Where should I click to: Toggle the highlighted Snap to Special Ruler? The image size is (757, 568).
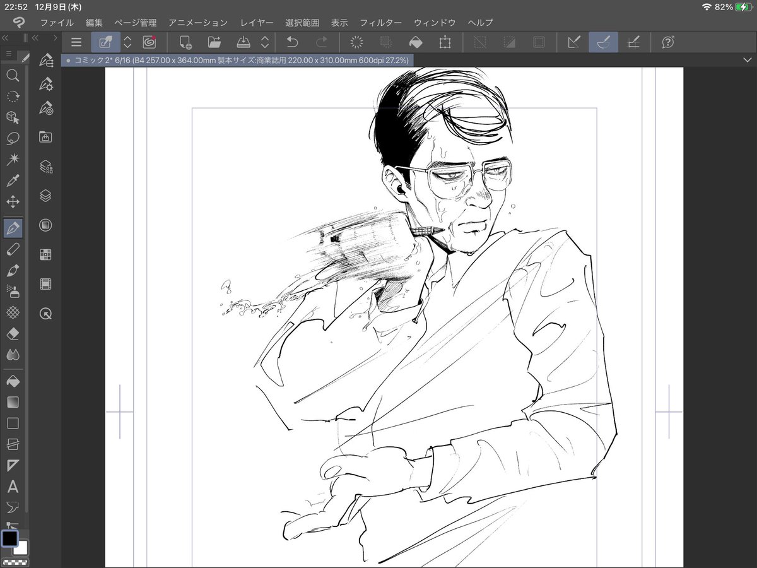(604, 42)
